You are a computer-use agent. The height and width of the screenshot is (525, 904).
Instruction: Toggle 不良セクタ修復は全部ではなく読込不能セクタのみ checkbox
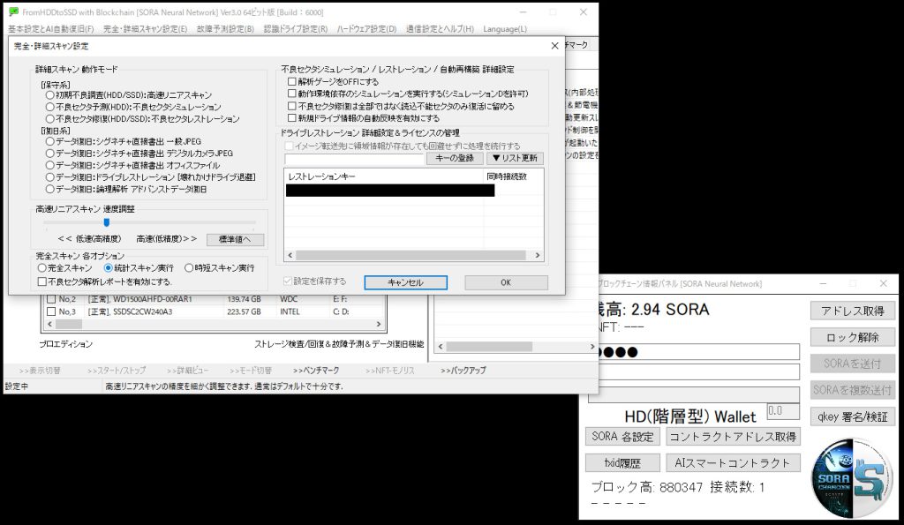tap(291, 106)
